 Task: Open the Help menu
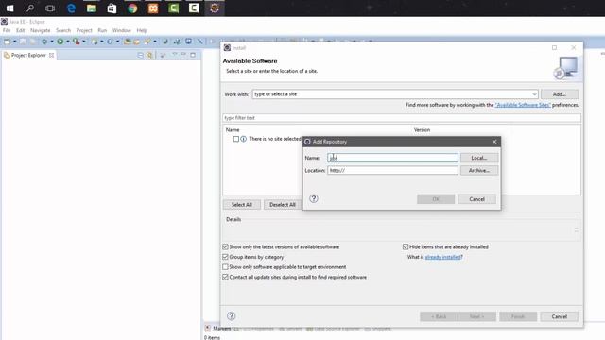(x=142, y=30)
